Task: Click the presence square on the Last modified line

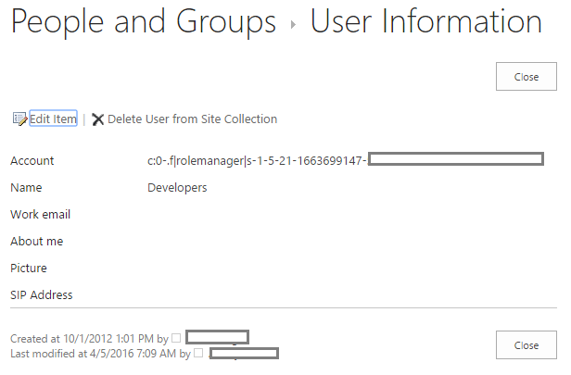Action: [198, 354]
